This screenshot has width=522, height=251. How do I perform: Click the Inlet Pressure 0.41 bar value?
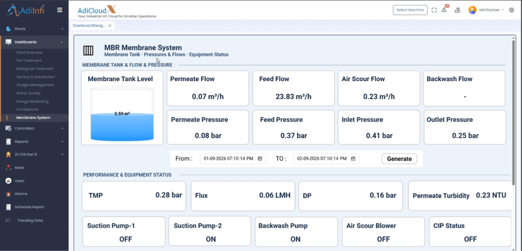point(379,136)
